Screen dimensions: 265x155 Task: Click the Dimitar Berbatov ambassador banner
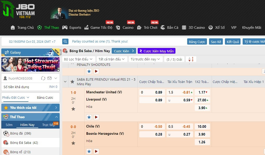[x=75, y=13]
